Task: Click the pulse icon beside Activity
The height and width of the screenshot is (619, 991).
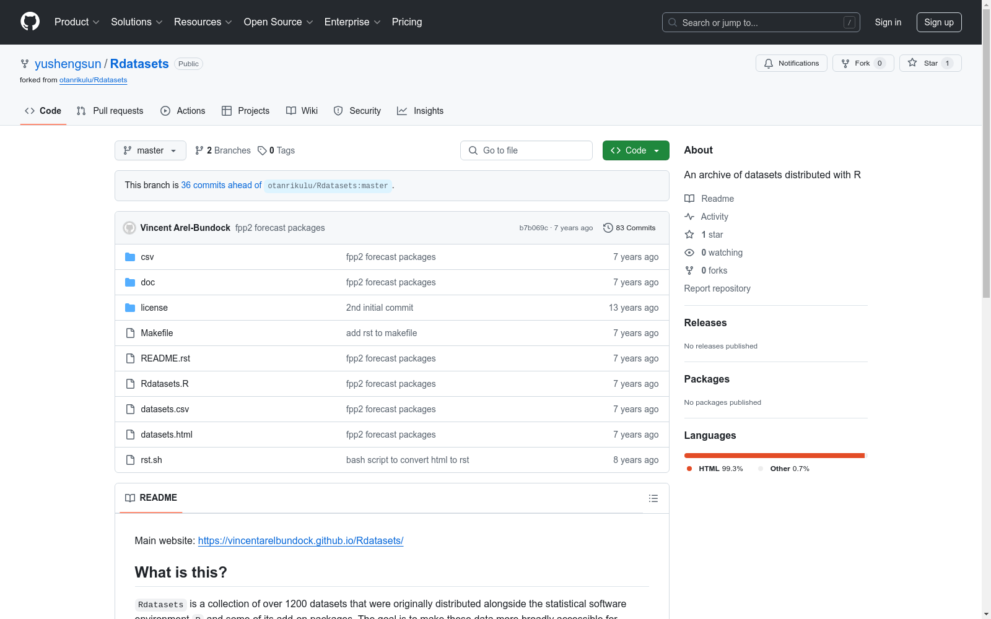Action: (x=689, y=217)
